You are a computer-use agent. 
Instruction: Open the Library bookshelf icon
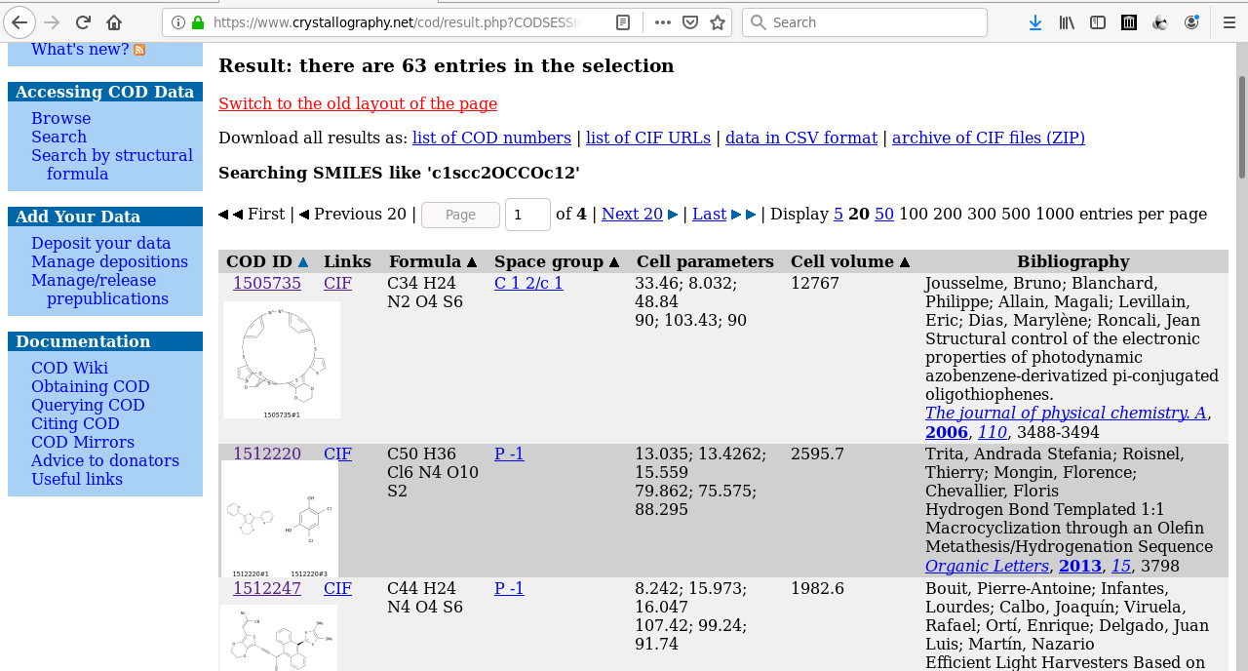pyautogui.click(x=1067, y=22)
